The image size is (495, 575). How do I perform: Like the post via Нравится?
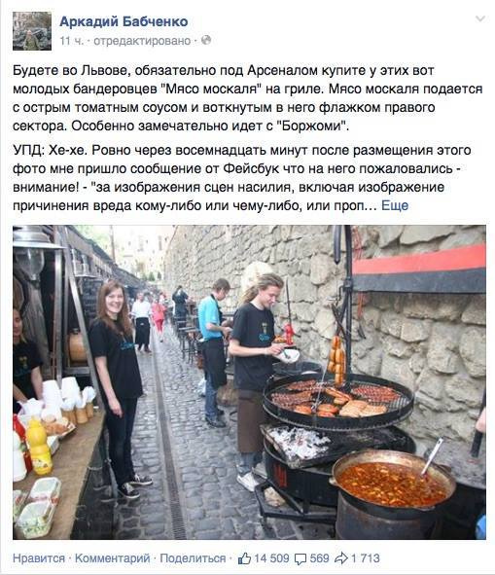[x=39, y=558]
